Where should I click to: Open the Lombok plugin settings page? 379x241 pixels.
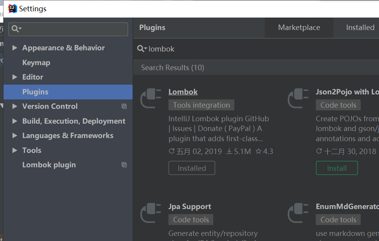point(49,165)
